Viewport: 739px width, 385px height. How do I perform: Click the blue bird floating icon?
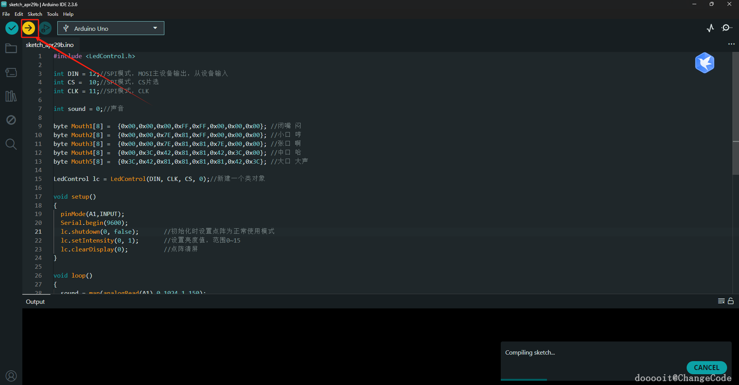705,63
